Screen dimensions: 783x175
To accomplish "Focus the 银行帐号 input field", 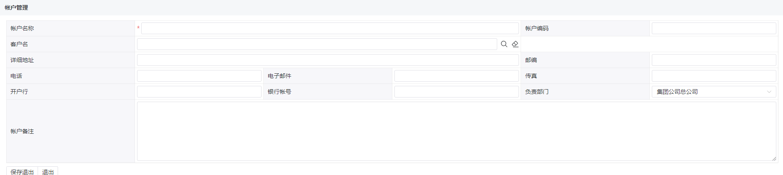I will click(457, 92).
